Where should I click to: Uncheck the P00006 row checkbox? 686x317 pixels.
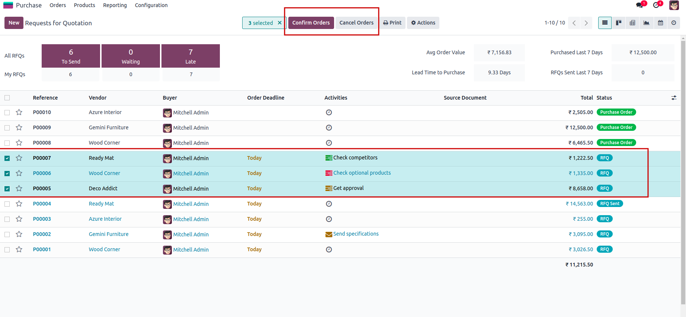point(7,173)
